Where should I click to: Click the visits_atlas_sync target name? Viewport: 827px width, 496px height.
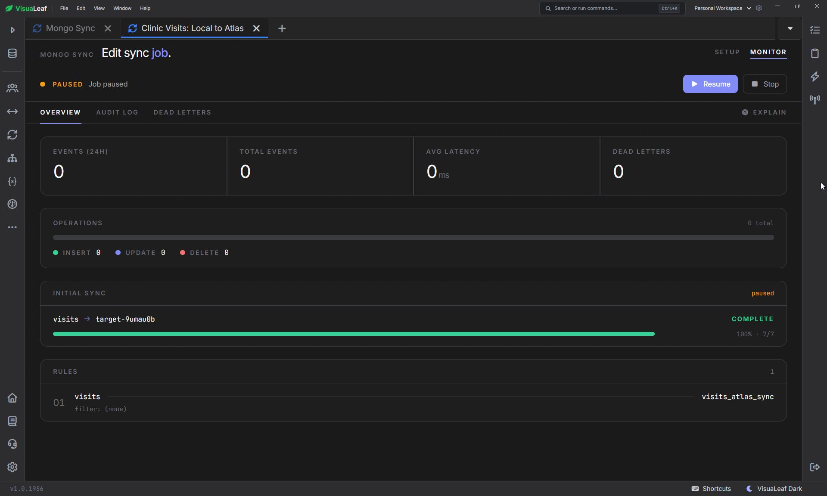click(737, 397)
